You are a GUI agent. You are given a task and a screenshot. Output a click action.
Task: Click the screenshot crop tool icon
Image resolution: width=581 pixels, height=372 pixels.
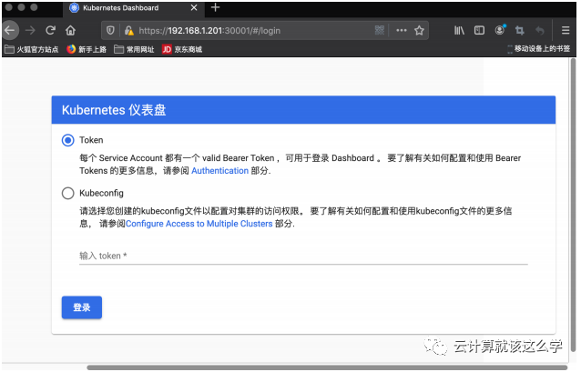pyautogui.click(x=519, y=30)
